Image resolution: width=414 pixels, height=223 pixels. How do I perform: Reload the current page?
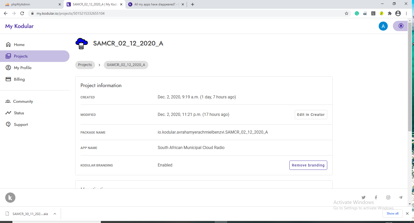click(22, 13)
